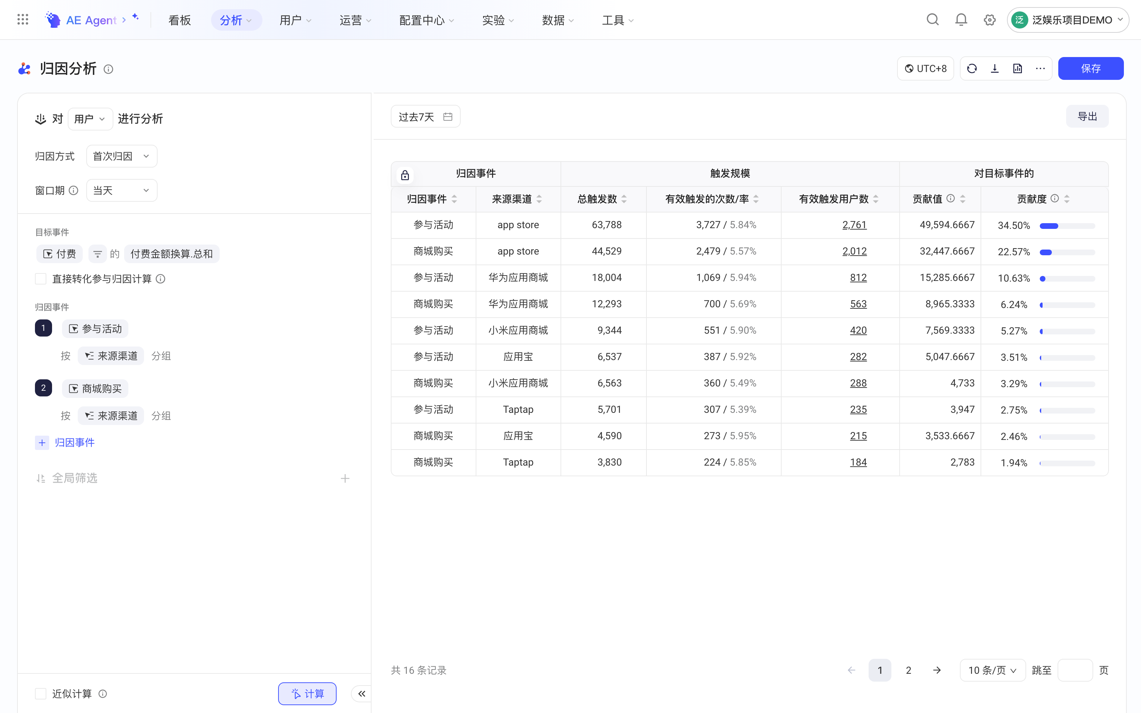Open the settings gear icon

tap(990, 20)
